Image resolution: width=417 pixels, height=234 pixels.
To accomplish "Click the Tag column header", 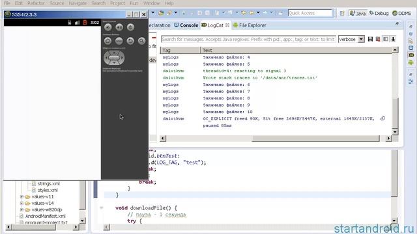I will click(x=180, y=50).
